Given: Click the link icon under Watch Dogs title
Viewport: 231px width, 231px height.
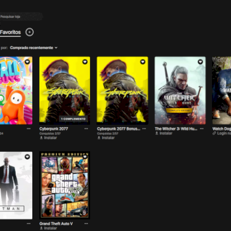Looking at the screenshot, I should click(x=214, y=133).
